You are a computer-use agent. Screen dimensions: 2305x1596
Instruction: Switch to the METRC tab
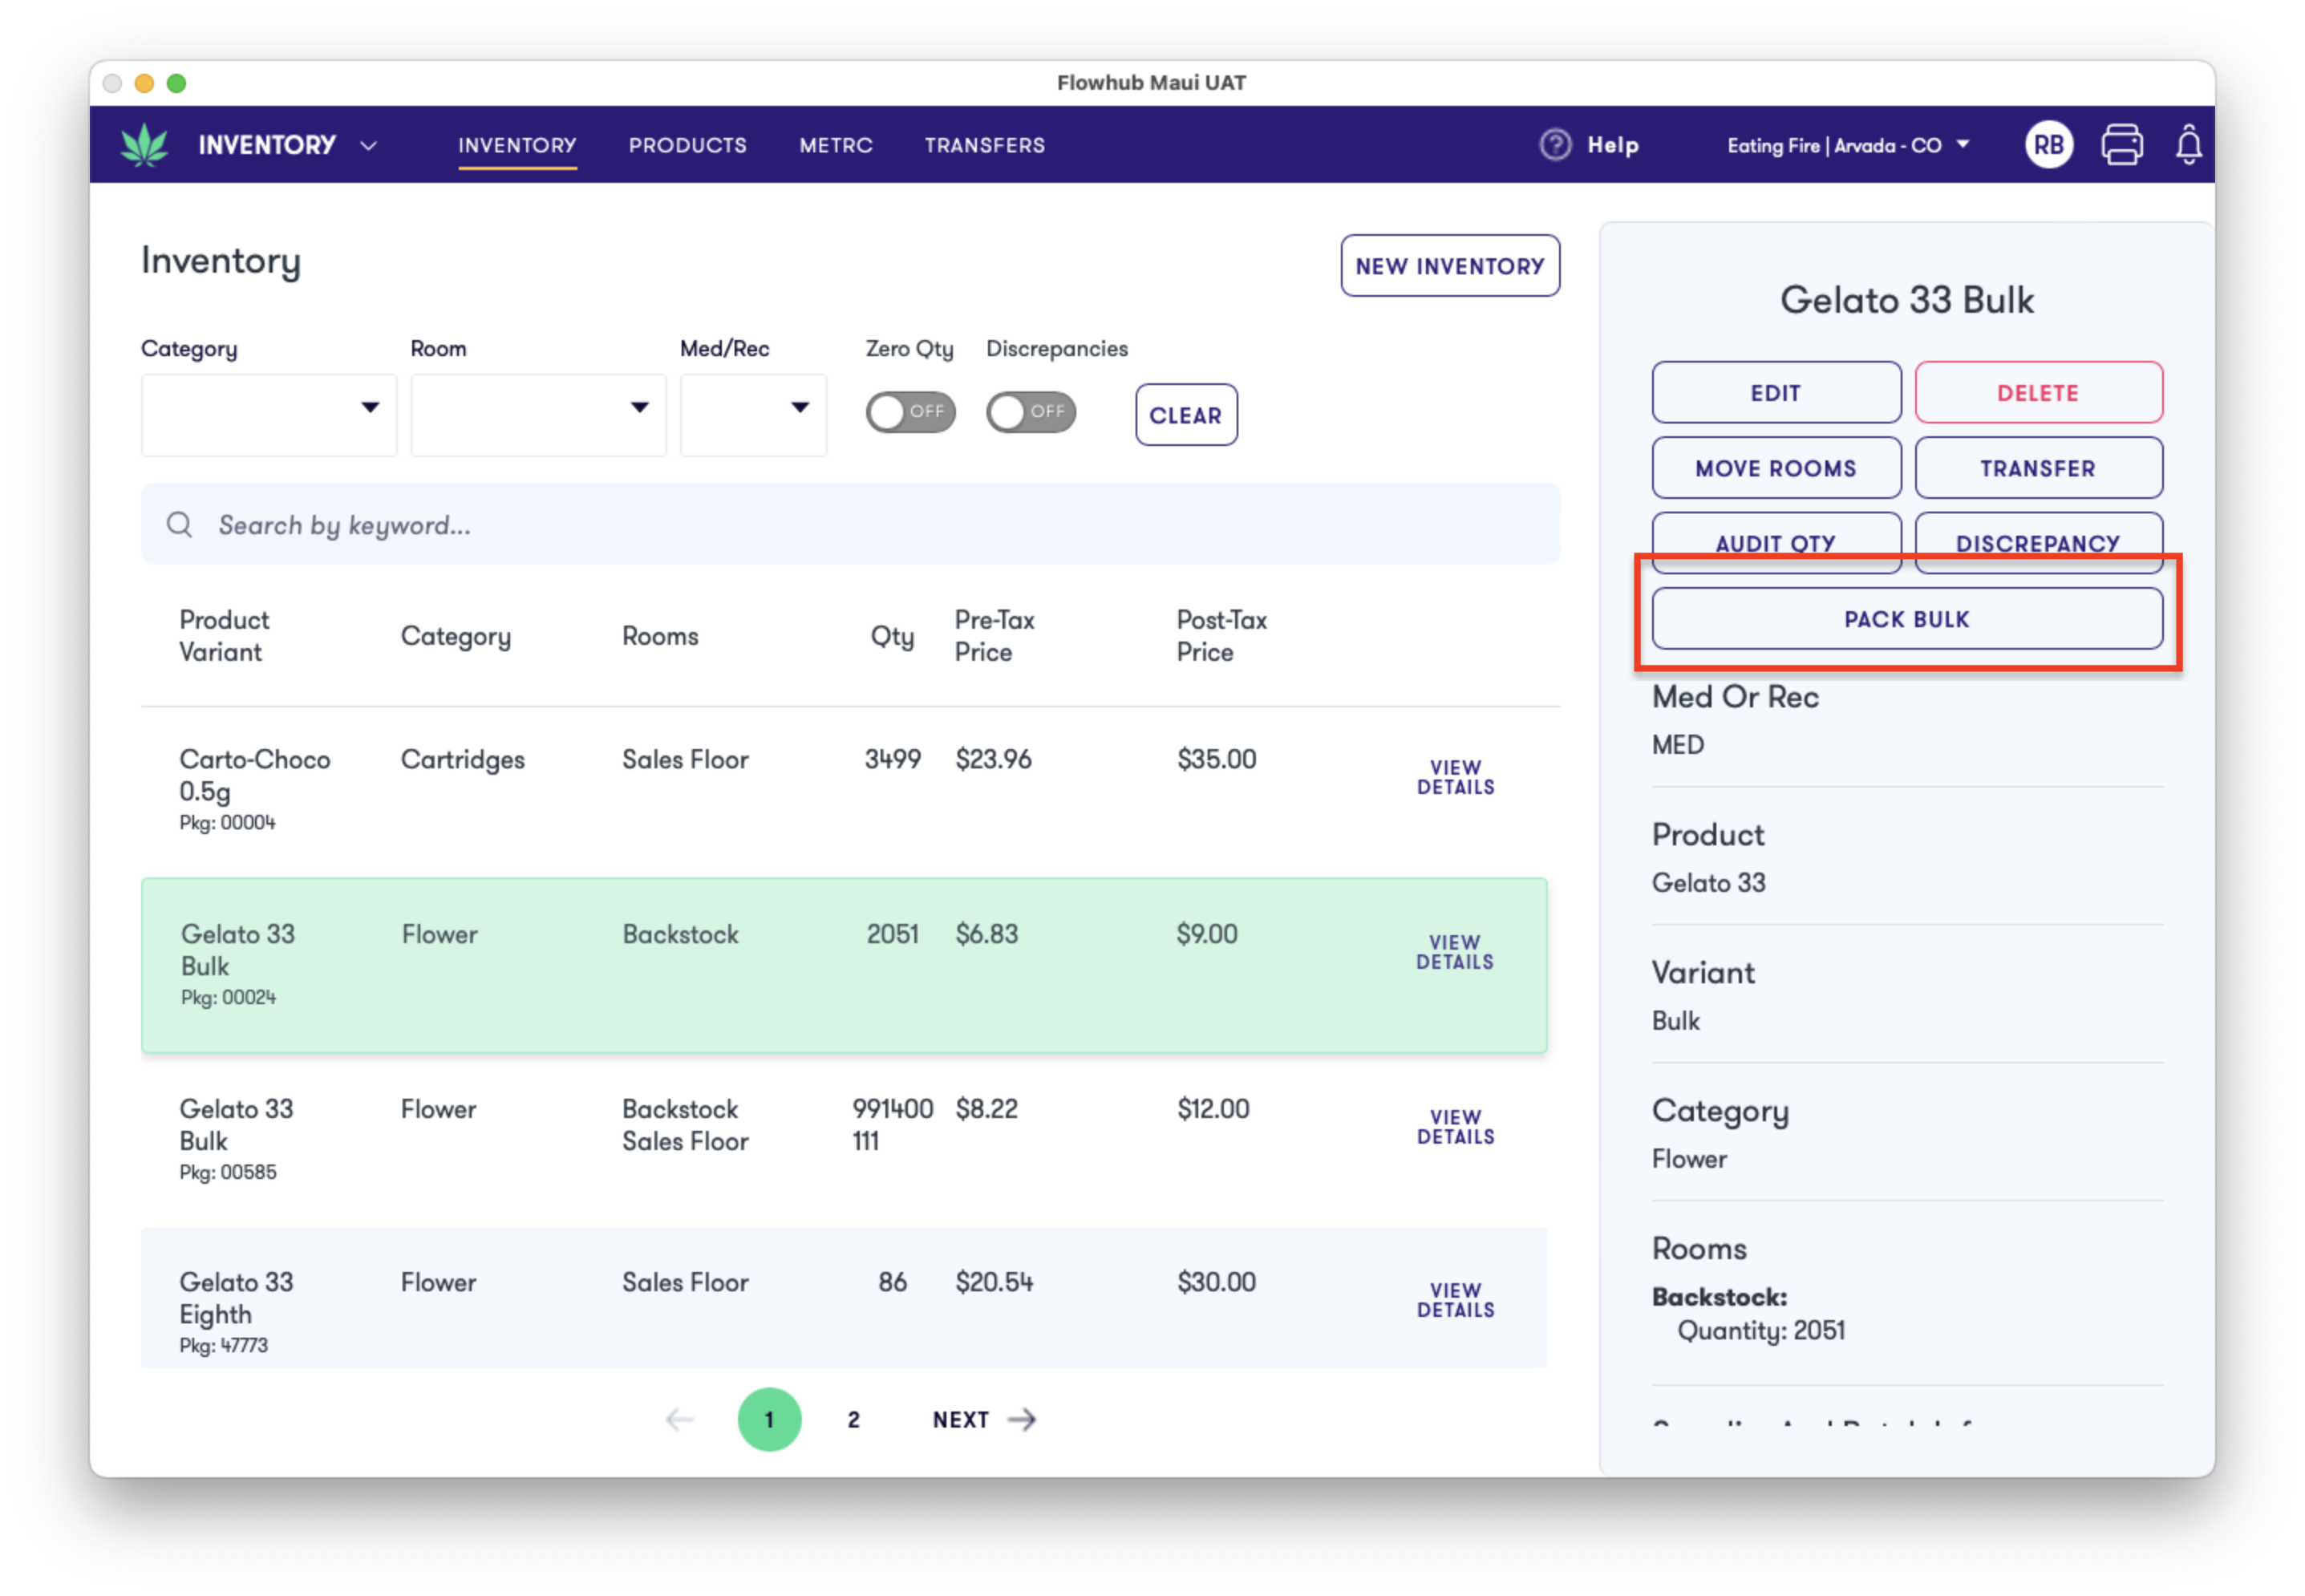(836, 145)
